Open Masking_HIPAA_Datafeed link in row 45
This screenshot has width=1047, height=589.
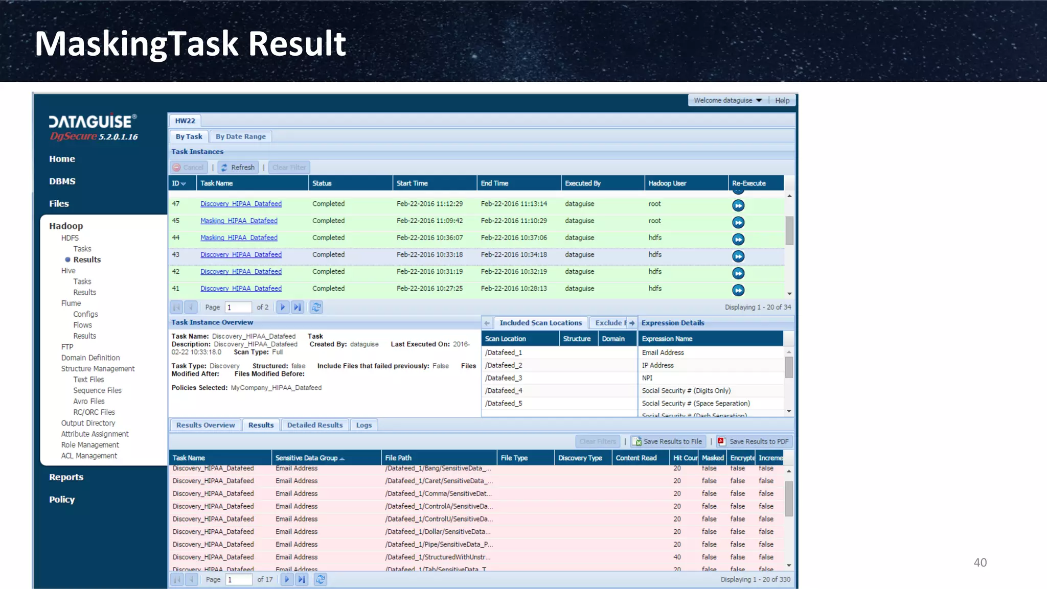(239, 221)
